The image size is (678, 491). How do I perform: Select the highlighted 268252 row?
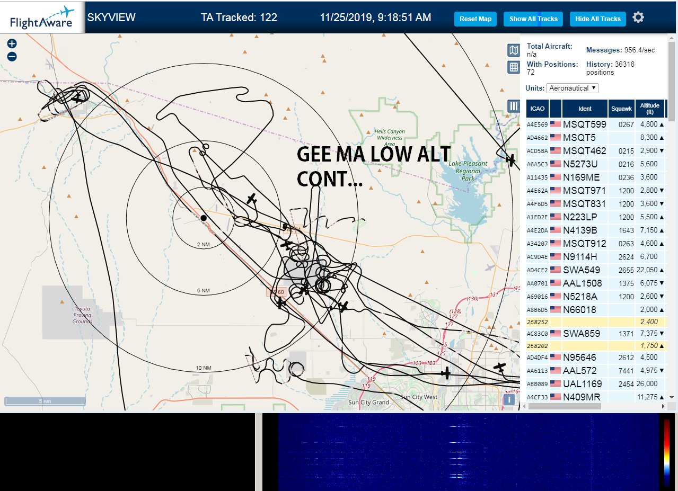[x=596, y=322]
